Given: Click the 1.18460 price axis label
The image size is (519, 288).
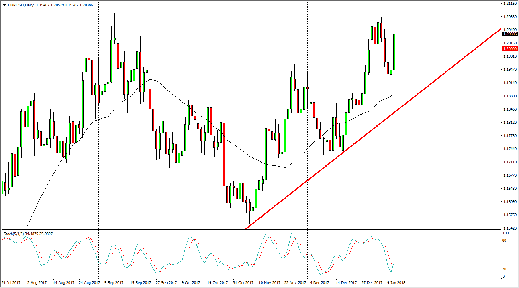Looking at the screenshot, I should (x=511, y=109).
